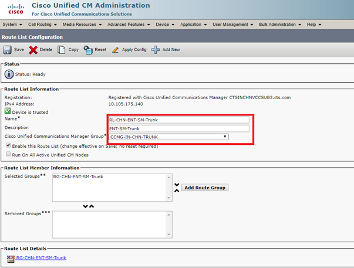The width and height of the screenshot is (354, 268).
Task: Move selected group down with arrow beside Add Route Group
Action: (x=177, y=185)
